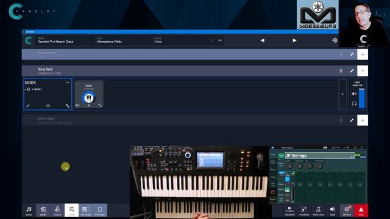Select the highlighted Layers tab in bottom bar

pyautogui.click(x=72, y=210)
